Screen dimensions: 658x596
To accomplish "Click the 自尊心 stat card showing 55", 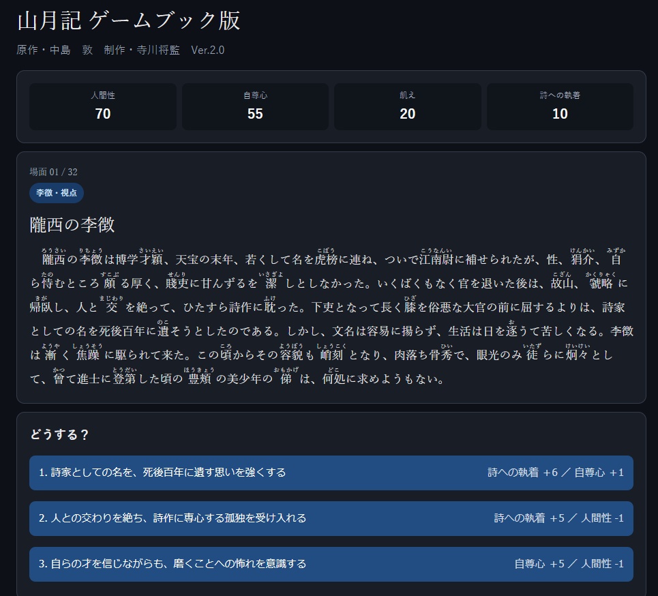I will tap(255, 106).
